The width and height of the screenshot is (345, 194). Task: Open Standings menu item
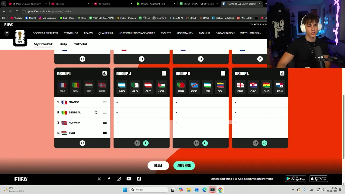tap(71, 33)
